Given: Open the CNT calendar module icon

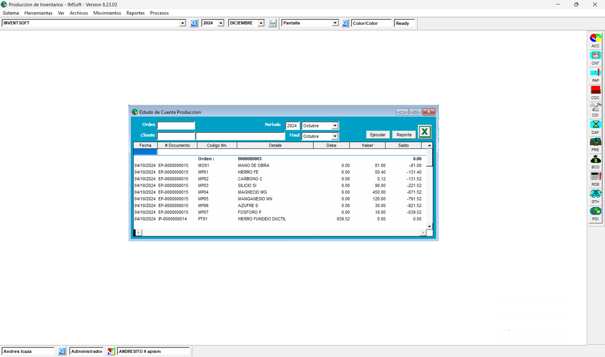Looking at the screenshot, I should coord(595,56).
